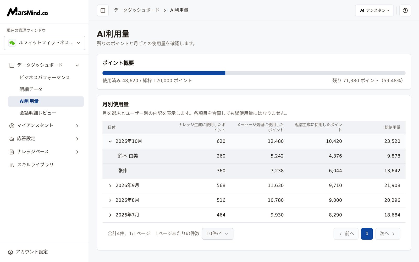The height and width of the screenshot is (262, 419).
Task: Open the help question mark icon
Action: point(405,10)
